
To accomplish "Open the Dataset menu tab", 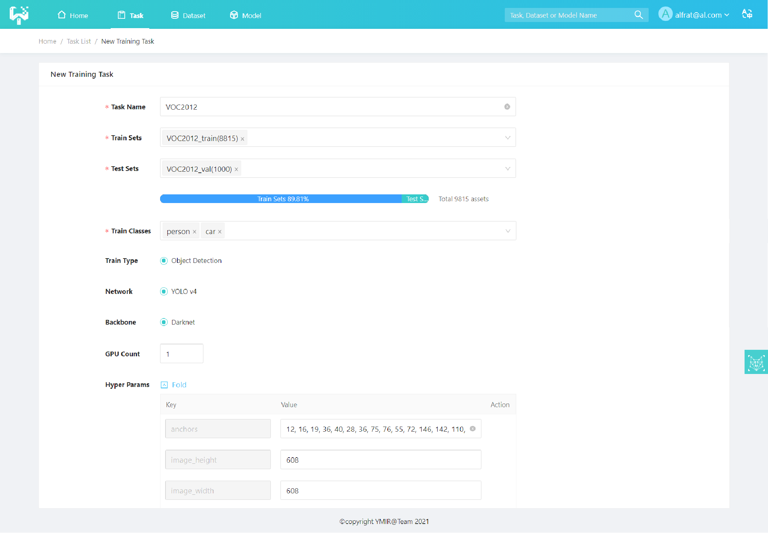I will point(188,15).
